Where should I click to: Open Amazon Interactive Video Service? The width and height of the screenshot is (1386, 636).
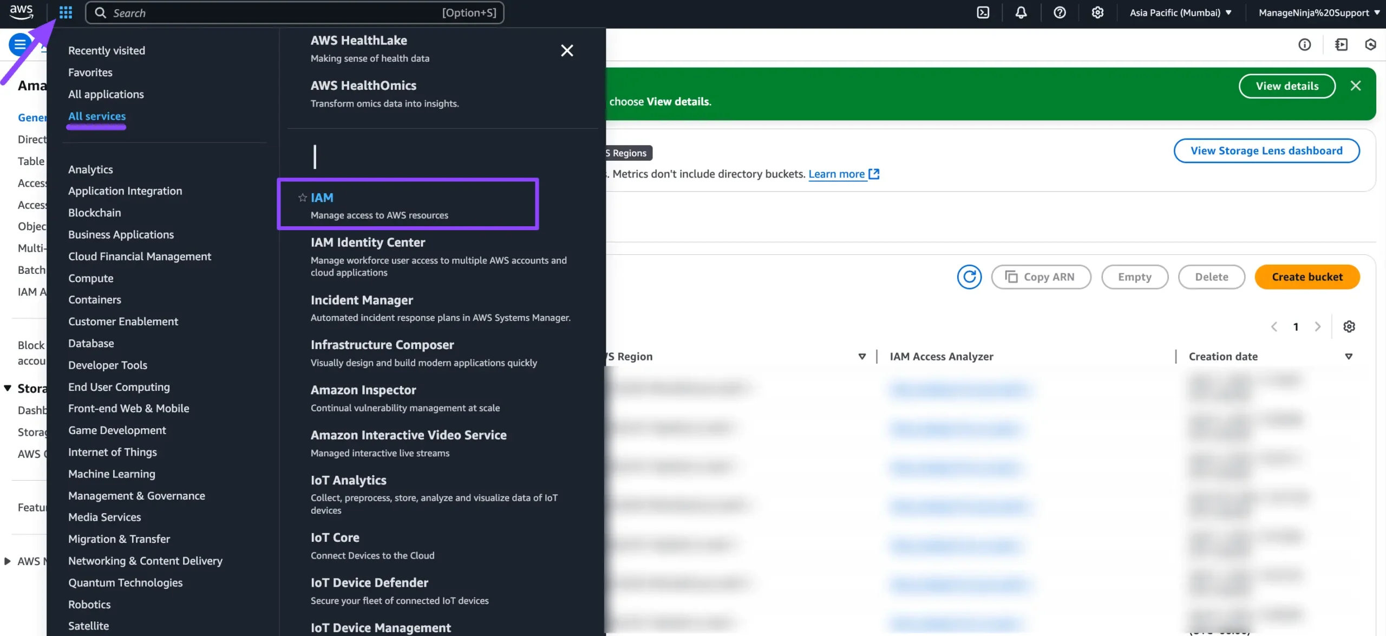pyautogui.click(x=409, y=435)
